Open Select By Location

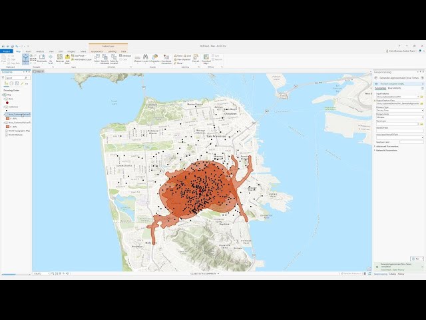coord(114,59)
